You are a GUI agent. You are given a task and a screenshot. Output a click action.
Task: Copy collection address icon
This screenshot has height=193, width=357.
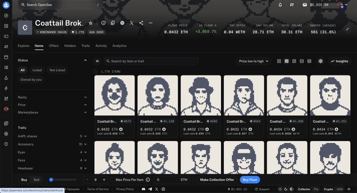113,23
